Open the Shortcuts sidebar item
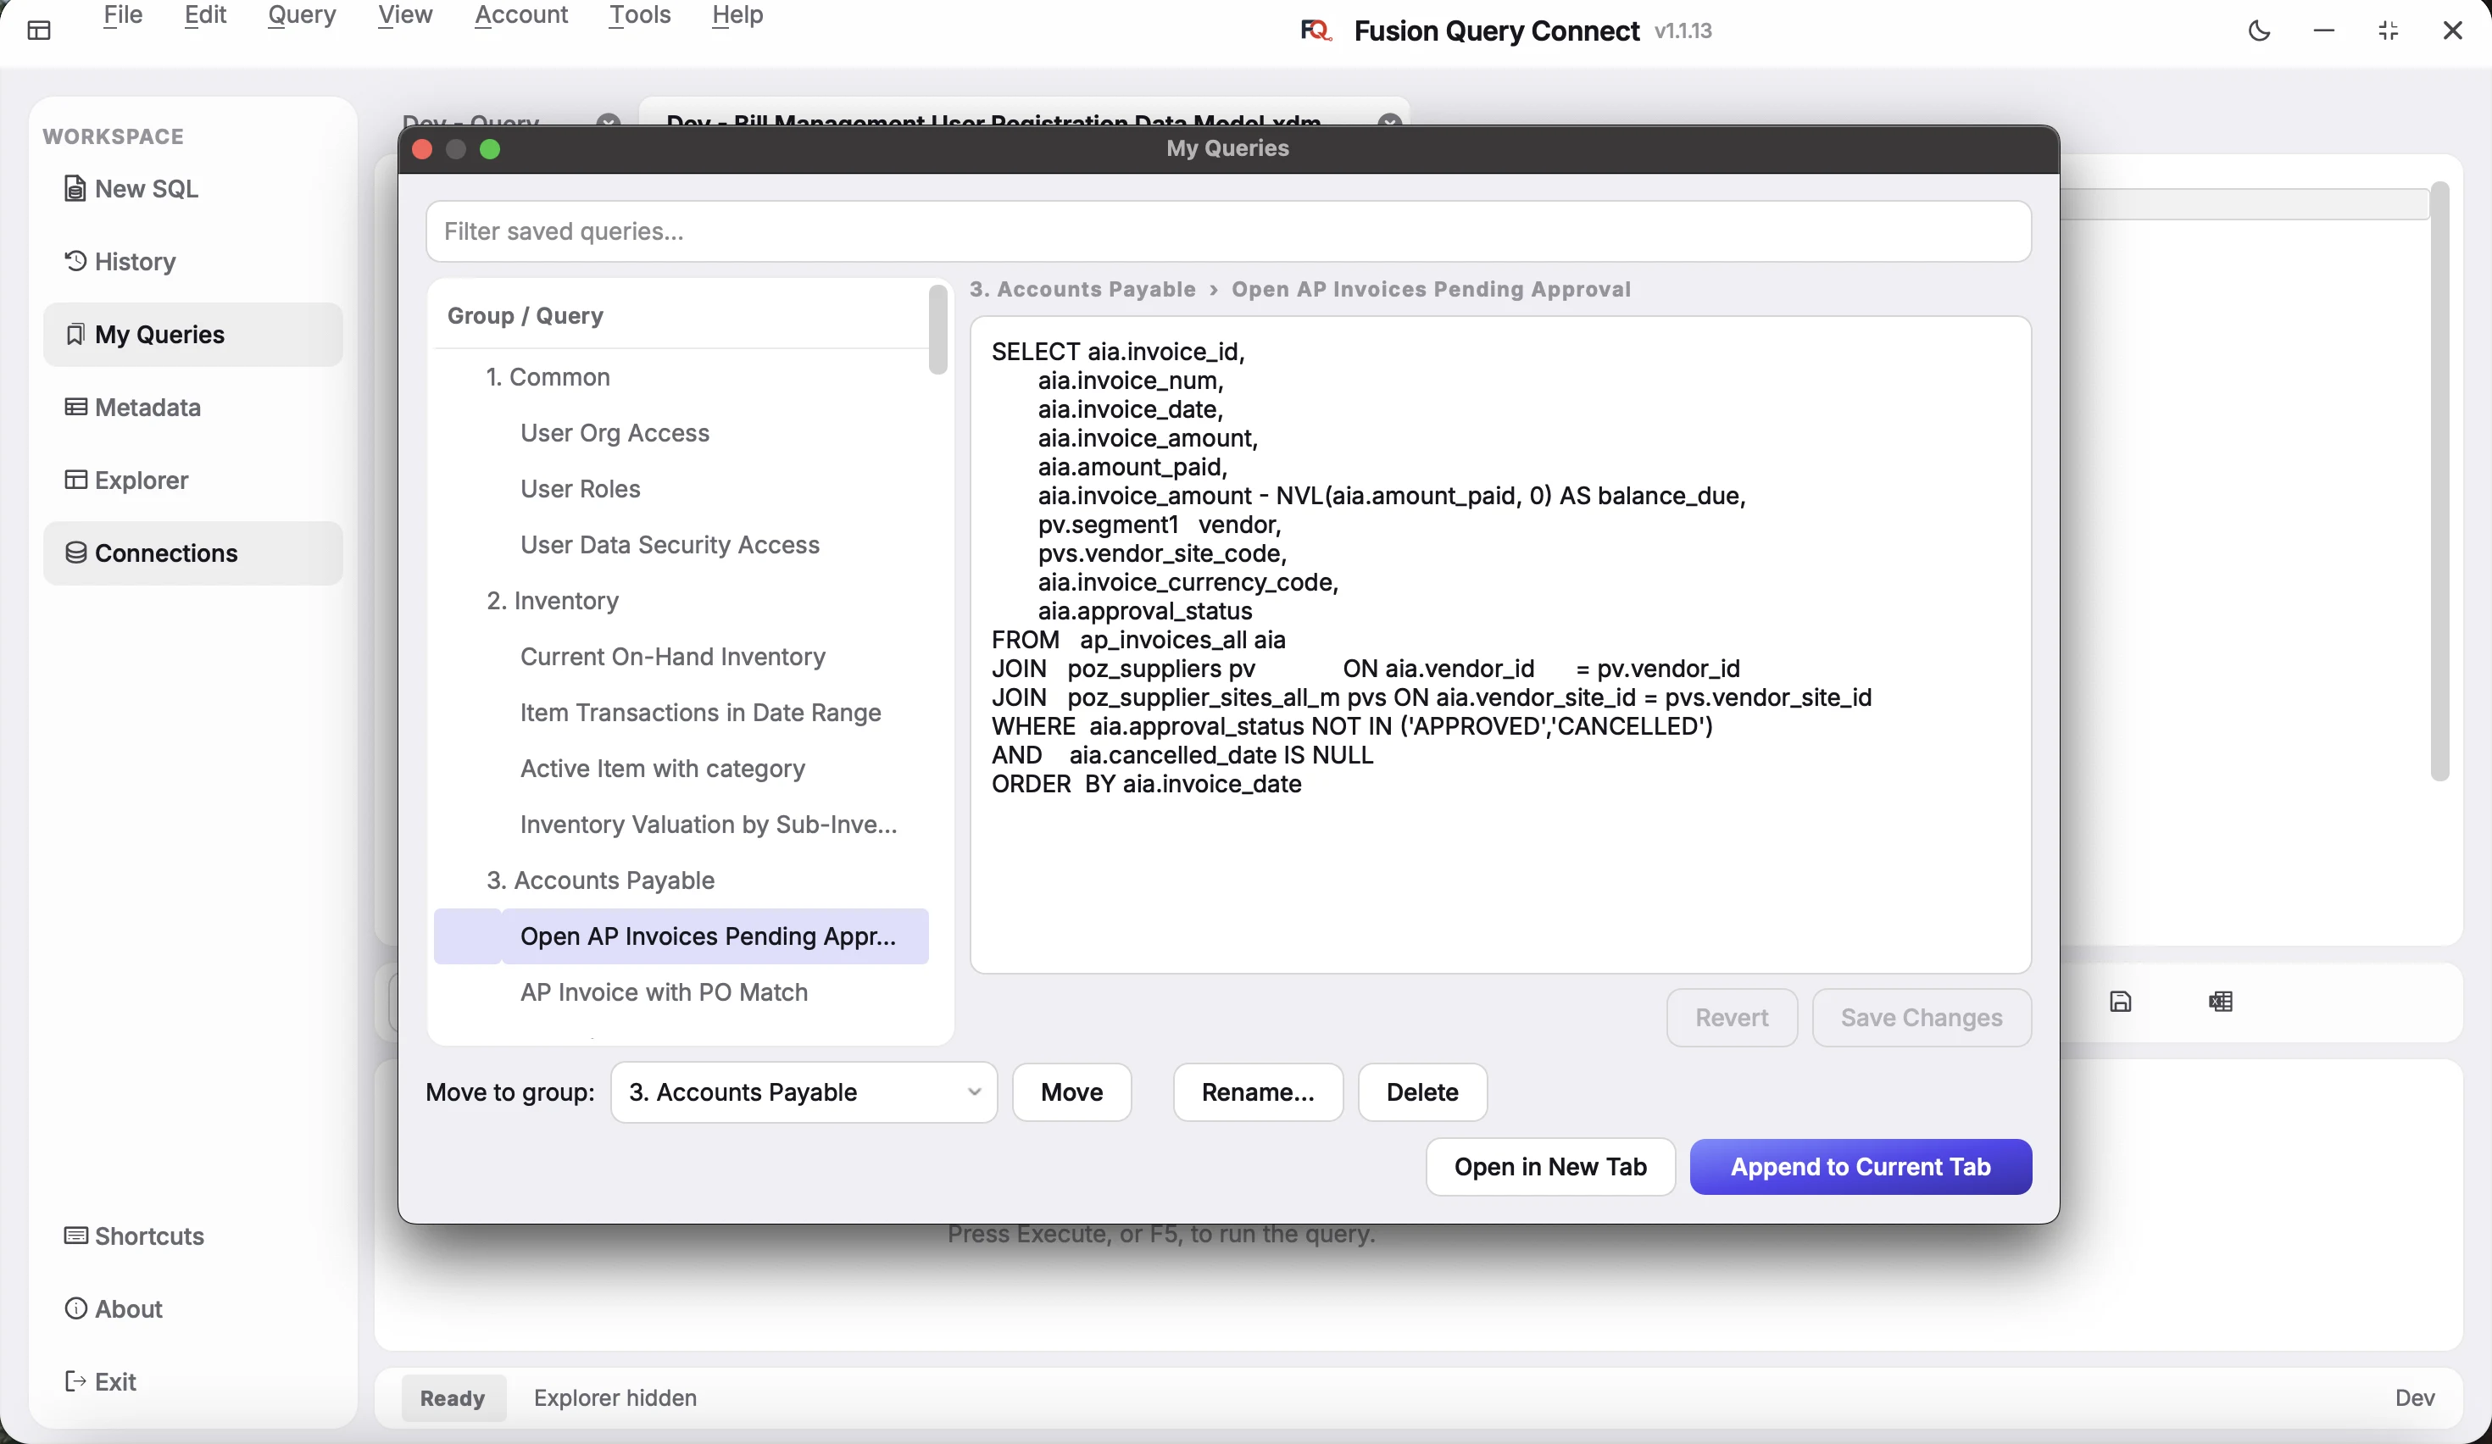Screen dimensions: 2492x1444 193,1236
